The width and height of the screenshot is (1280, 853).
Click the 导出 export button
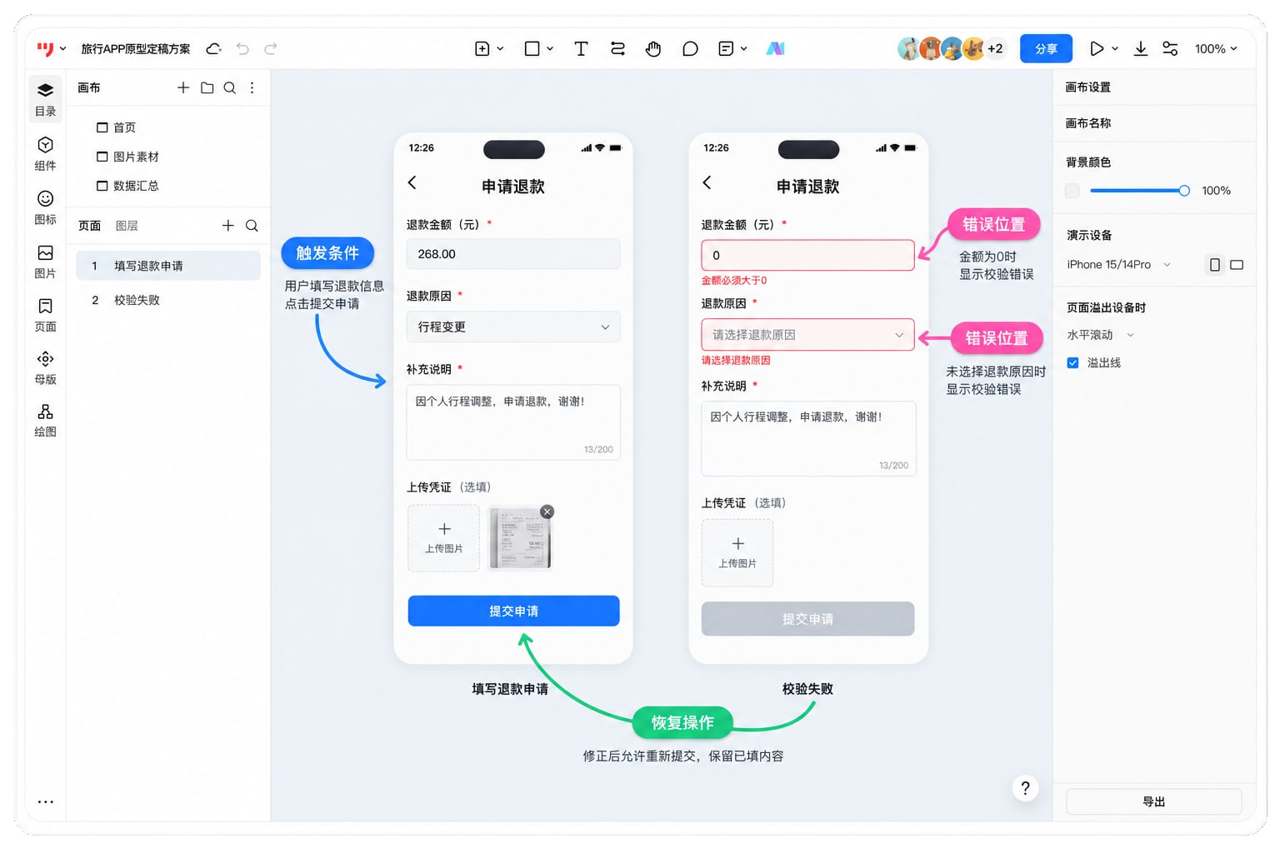[1154, 801]
